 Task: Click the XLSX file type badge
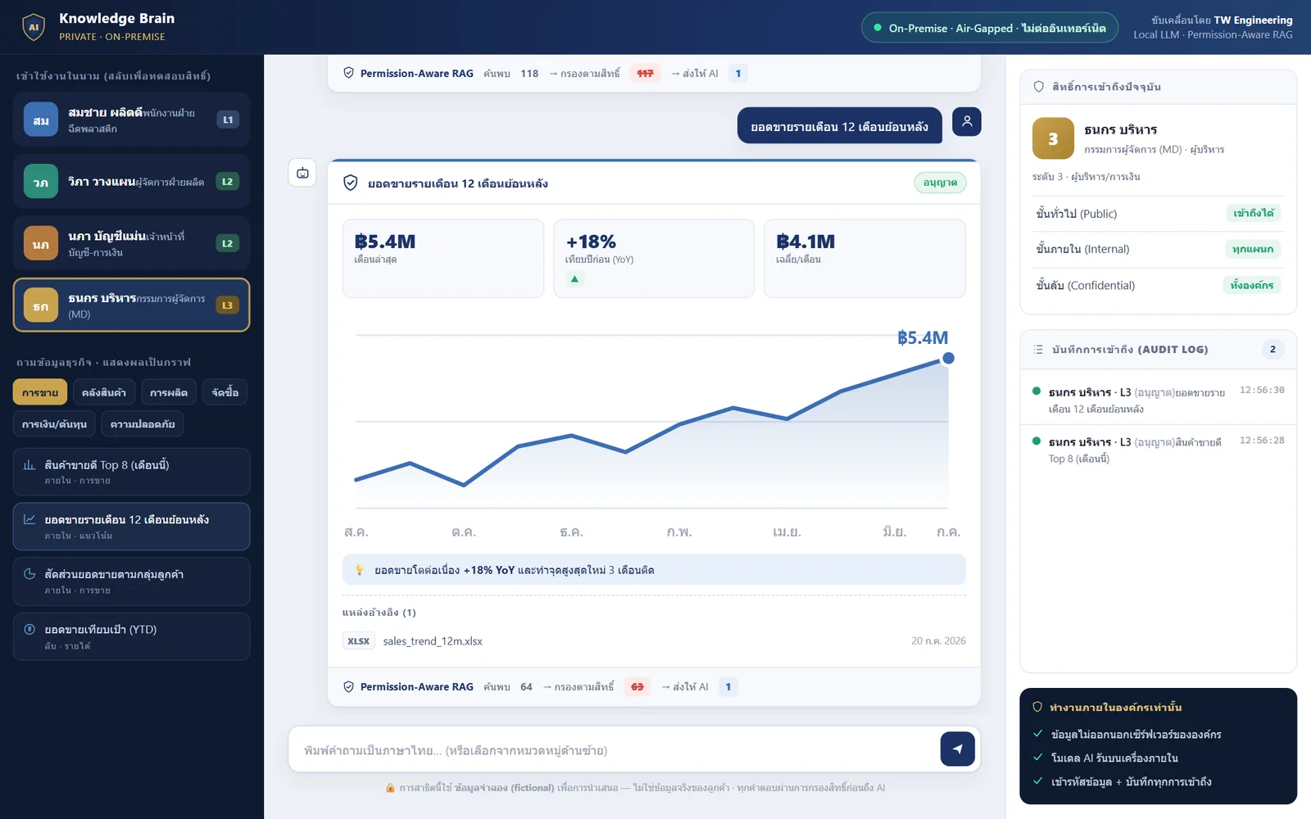(358, 641)
